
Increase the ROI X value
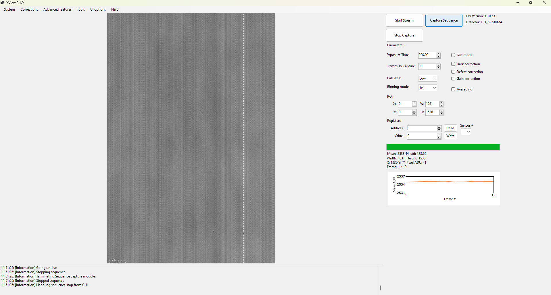pos(414,103)
